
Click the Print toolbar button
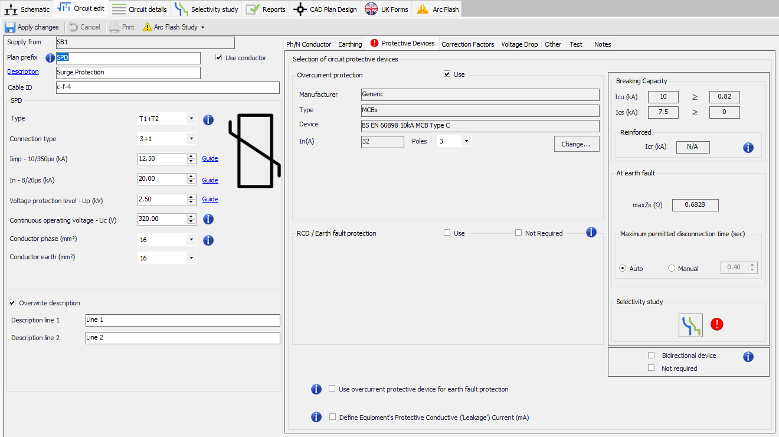(x=122, y=27)
